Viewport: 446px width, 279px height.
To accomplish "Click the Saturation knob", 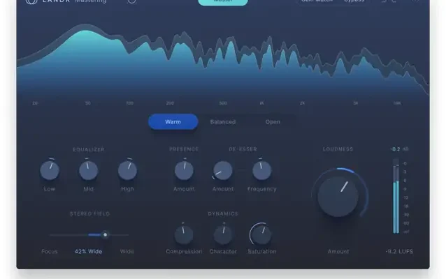I will (x=261, y=234).
